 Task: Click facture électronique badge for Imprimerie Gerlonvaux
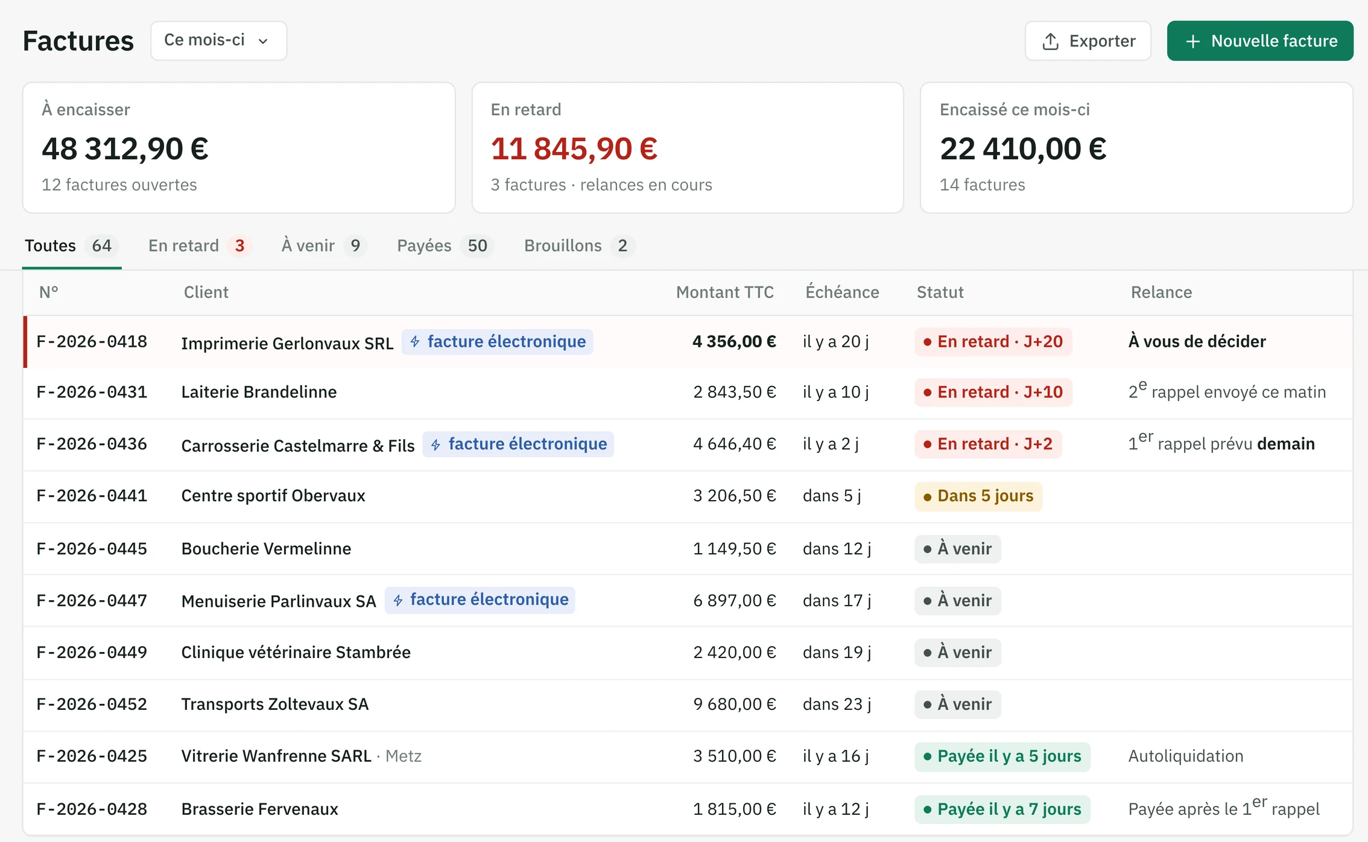point(498,342)
